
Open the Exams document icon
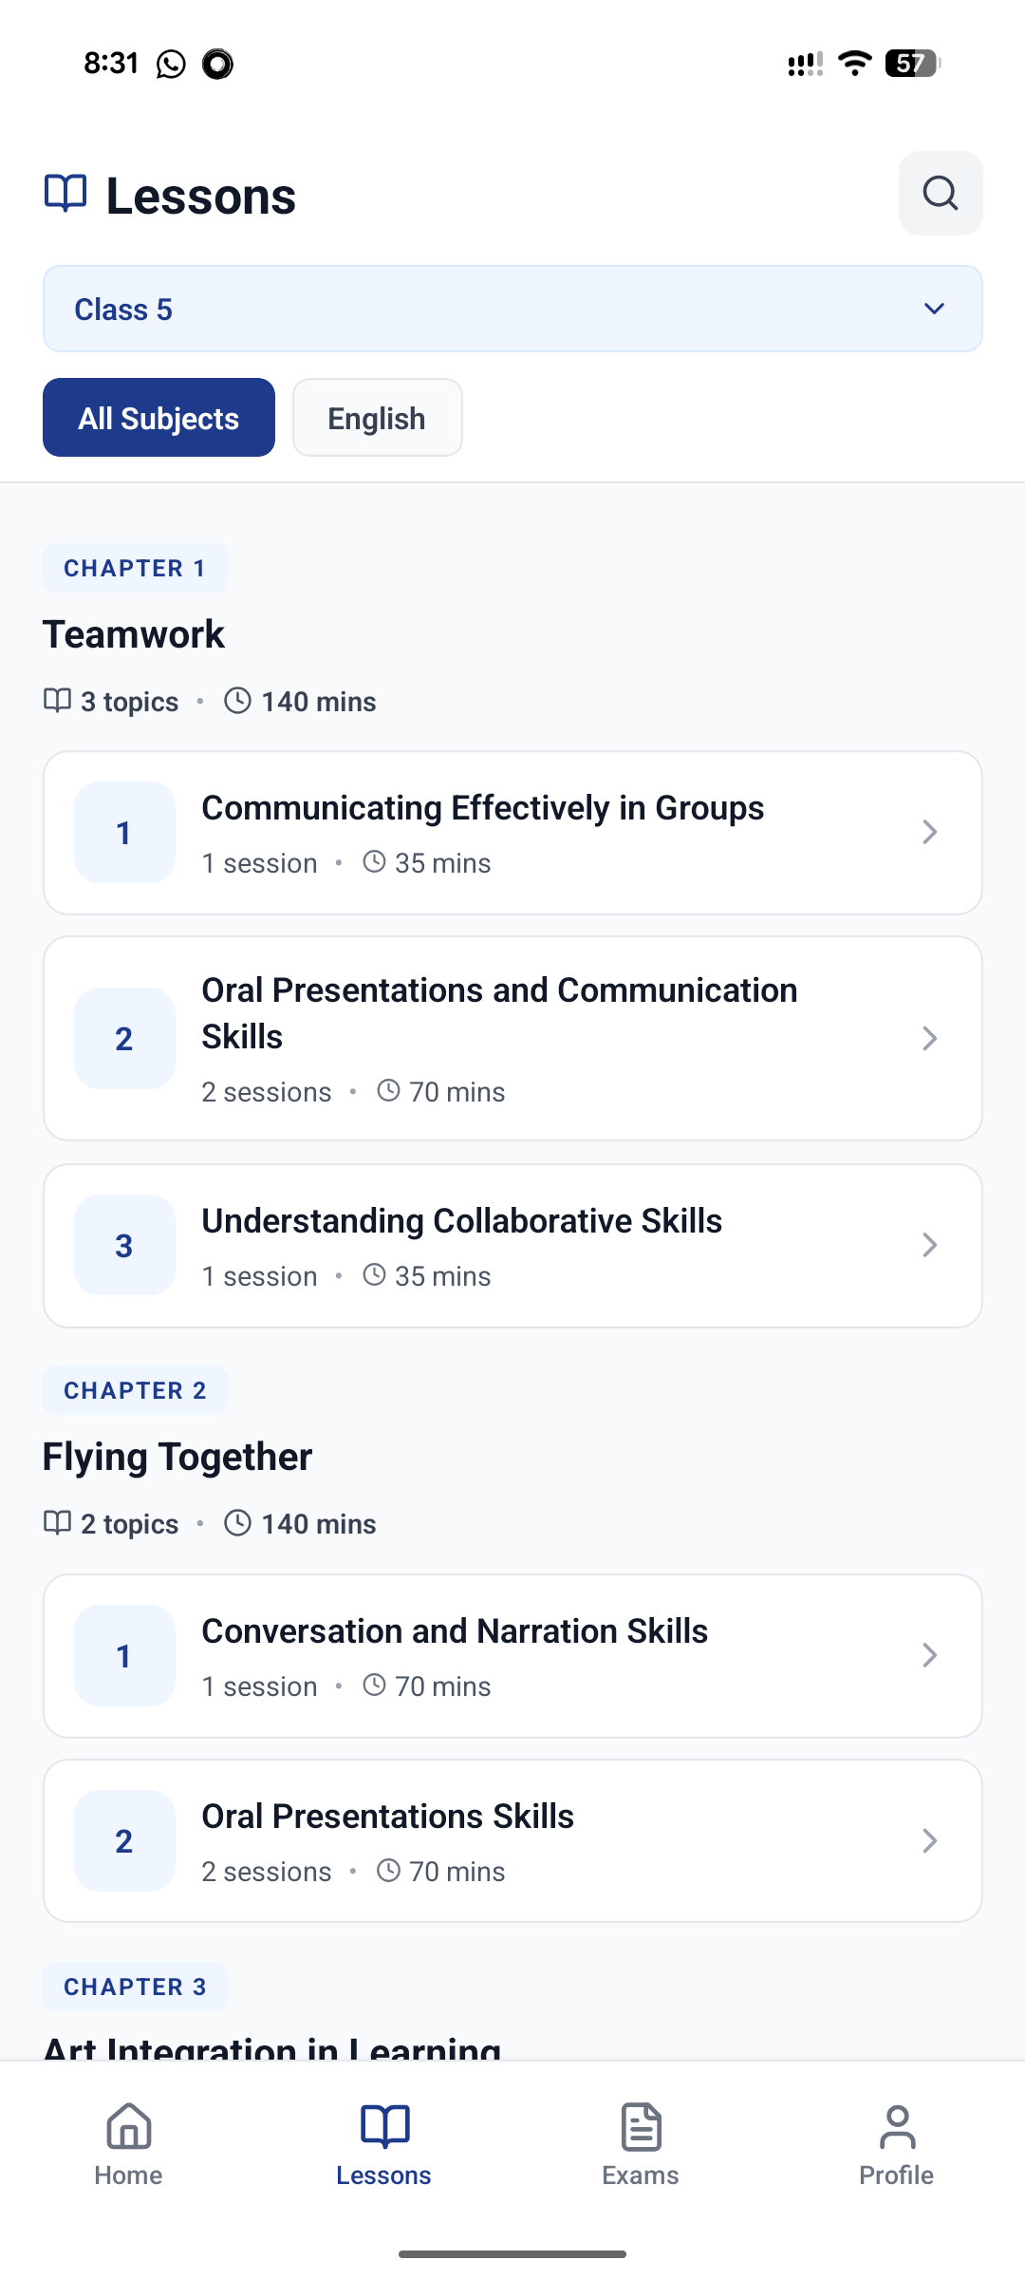(x=641, y=2126)
